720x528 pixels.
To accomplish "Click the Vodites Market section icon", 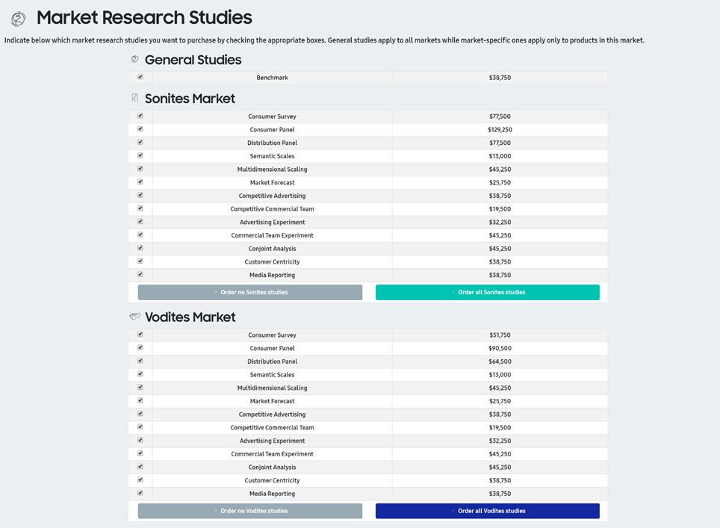I will 135,316.
